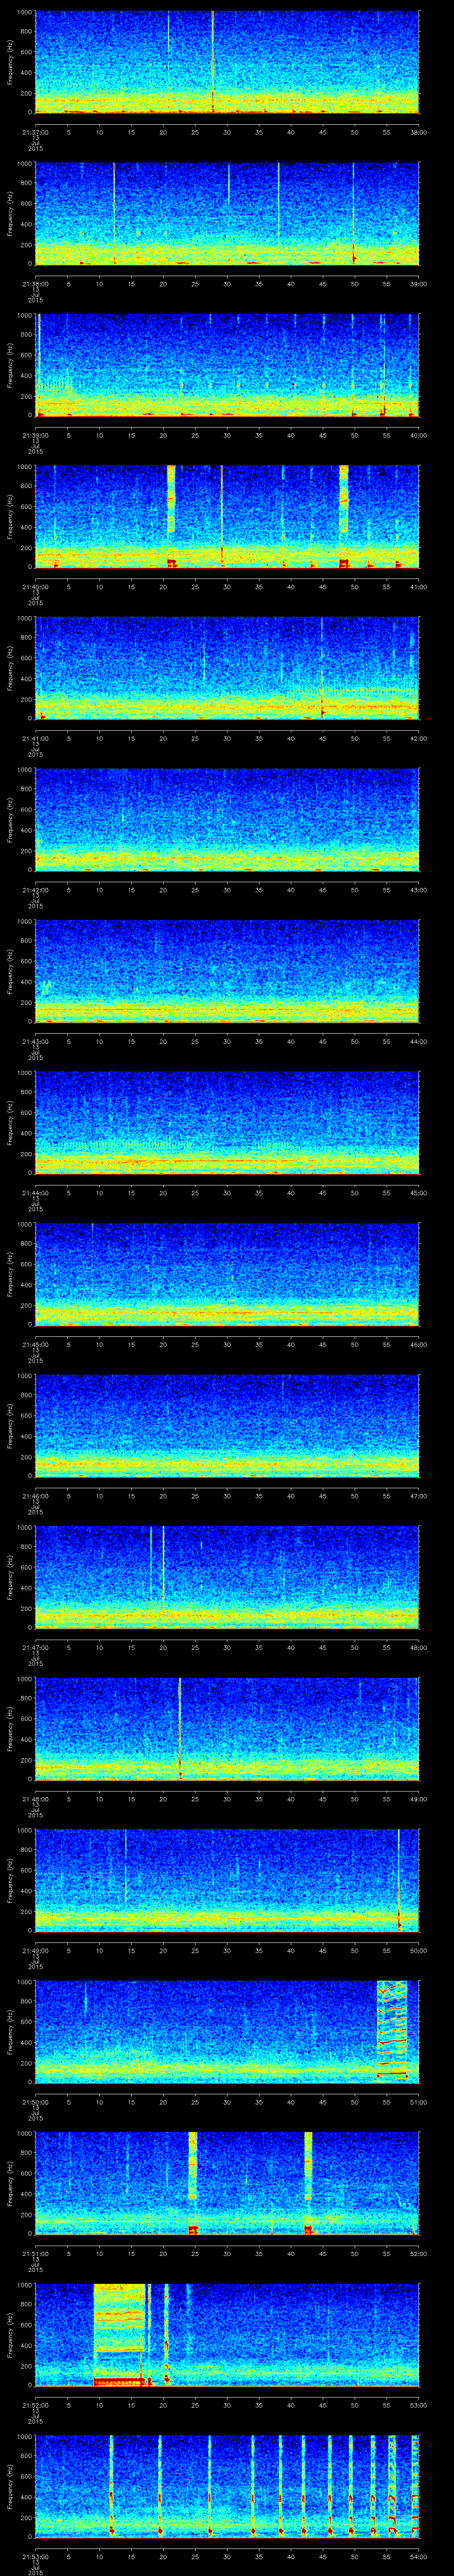Select the 54:00 end time label
The image size is (454, 2576).
[x=419, y=2556]
